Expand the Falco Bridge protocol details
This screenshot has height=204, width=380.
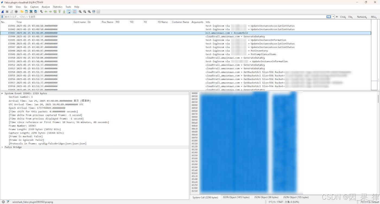(x=2, y=147)
